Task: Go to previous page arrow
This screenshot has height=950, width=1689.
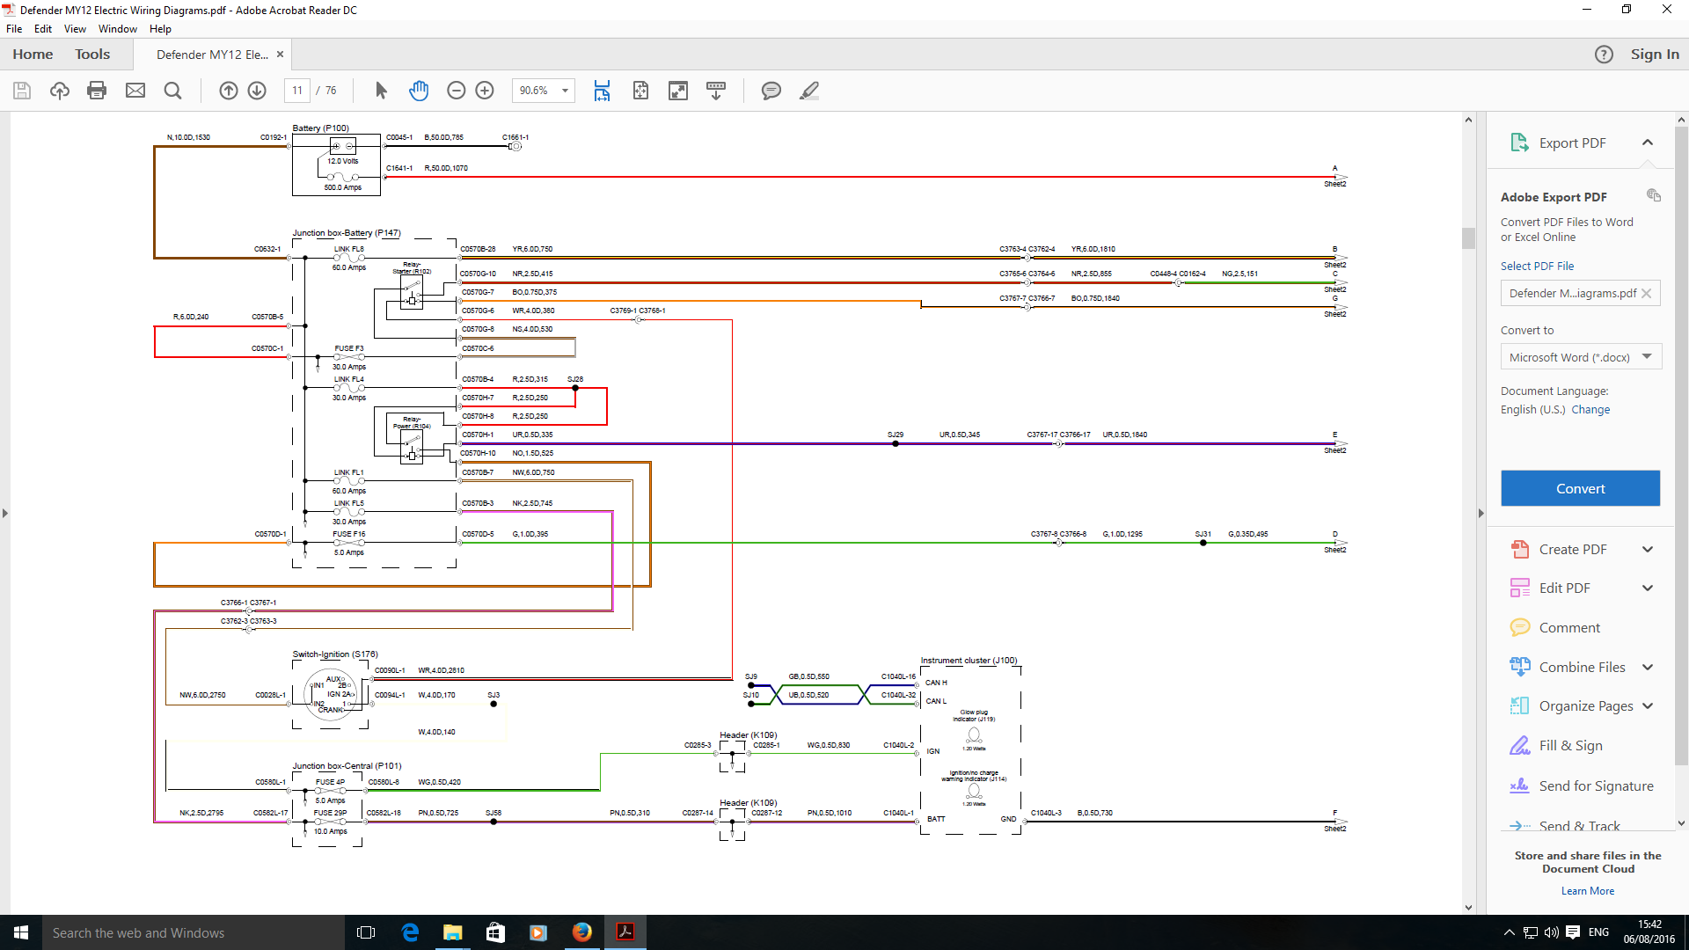Action: click(228, 91)
